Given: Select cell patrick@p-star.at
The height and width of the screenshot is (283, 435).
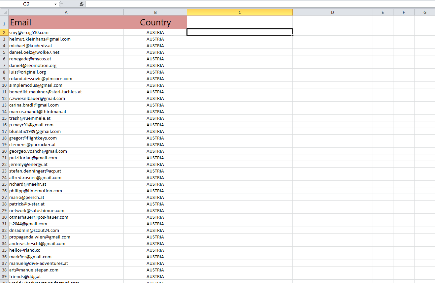Looking at the screenshot, I should pos(66,204).
